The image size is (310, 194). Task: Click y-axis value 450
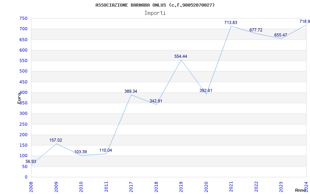click(x=23, y=82)
